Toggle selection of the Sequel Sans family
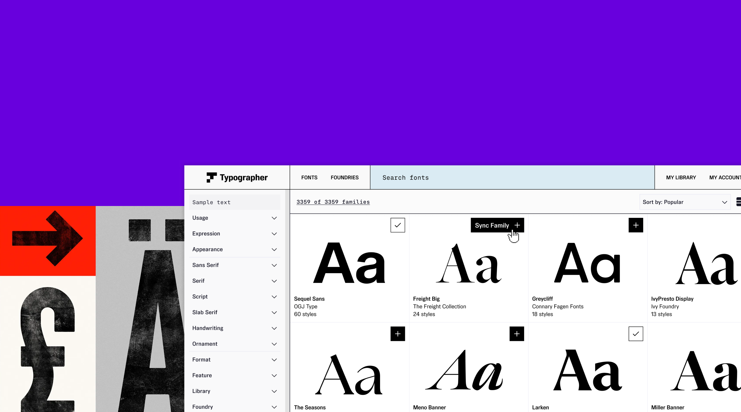The height and width of the screenshot is (412, 741). click(398, 225)
